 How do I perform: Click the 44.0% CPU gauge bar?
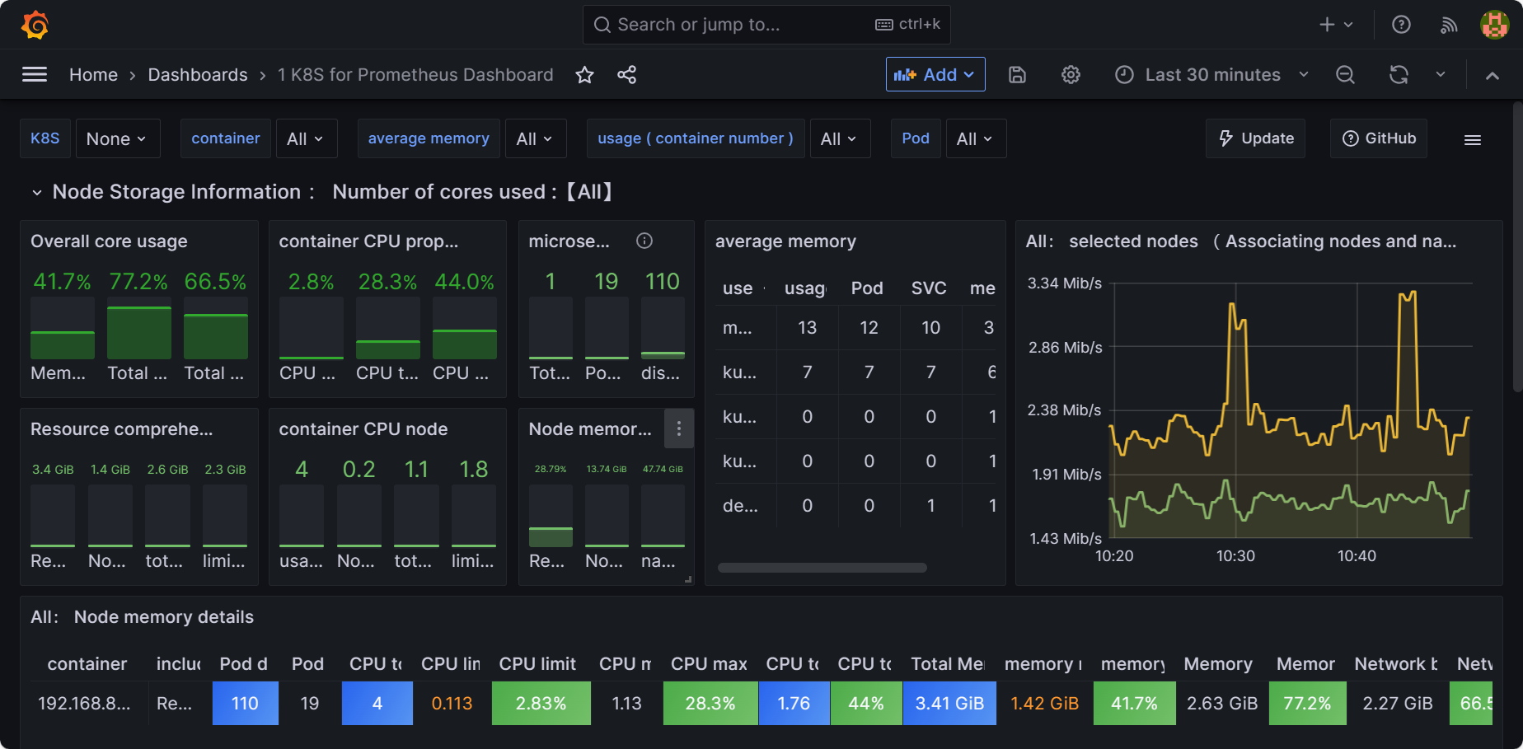(x=465, y=328)
